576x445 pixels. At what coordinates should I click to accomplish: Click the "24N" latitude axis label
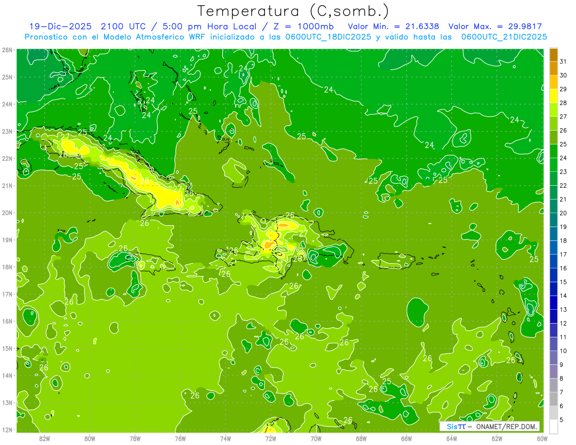click(x=7, y=104)
